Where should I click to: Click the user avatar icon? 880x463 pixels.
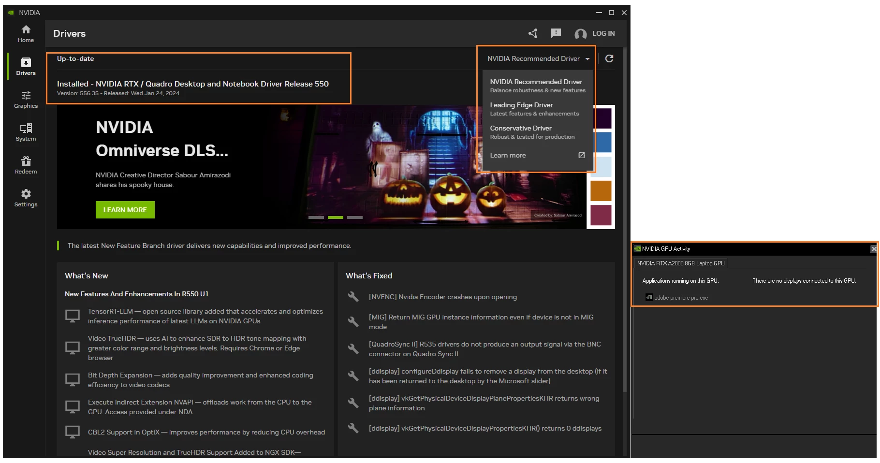(x=580, y=34)
